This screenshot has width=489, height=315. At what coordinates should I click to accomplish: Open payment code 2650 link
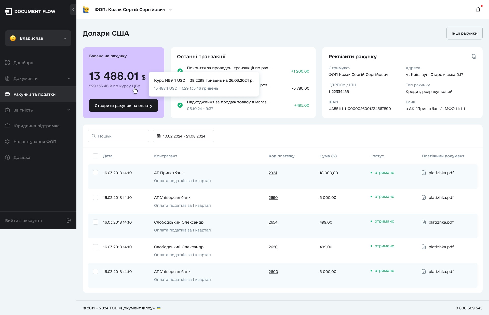point(273,197)
